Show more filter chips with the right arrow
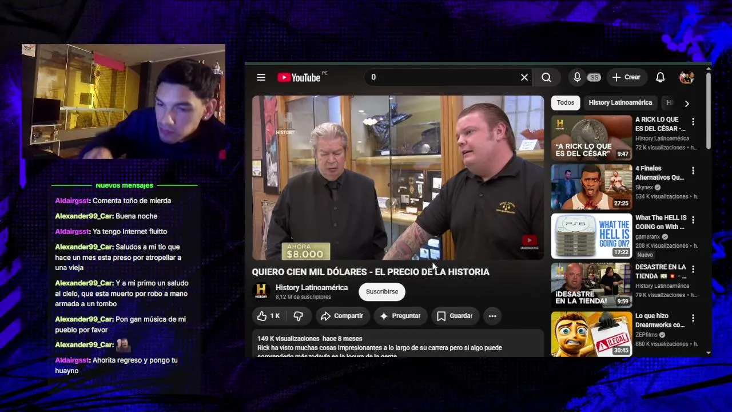The image size is (732, 412). coord(687,104)
